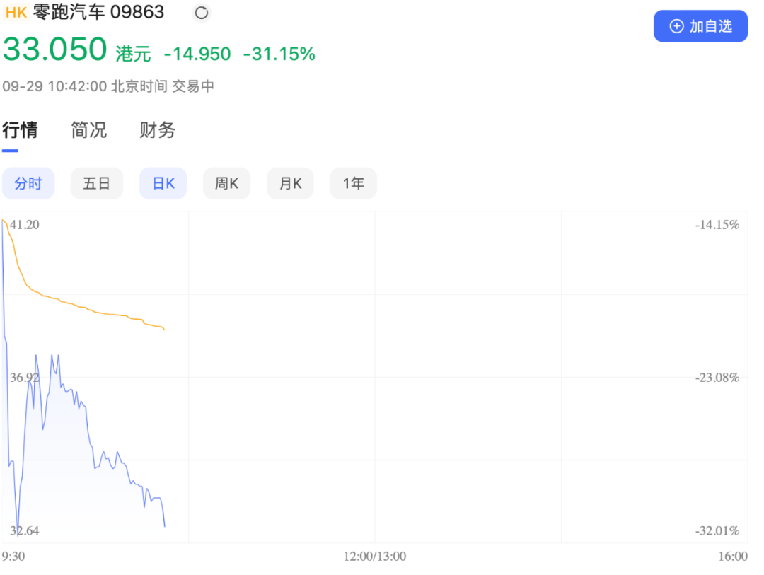The height and width of the screenshot is (575, 764).
Task: Click the orange HK market badge
Action: coord(16,12)
